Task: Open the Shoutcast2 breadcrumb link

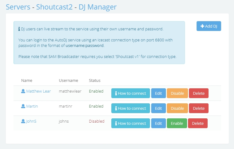Action: 54,7
